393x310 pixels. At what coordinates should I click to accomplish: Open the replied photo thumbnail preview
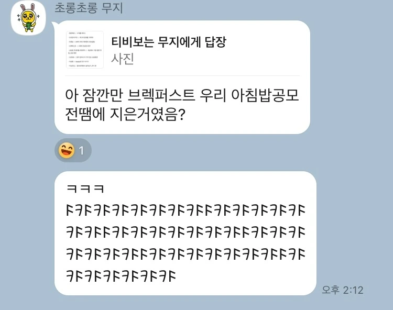[85, 50]
